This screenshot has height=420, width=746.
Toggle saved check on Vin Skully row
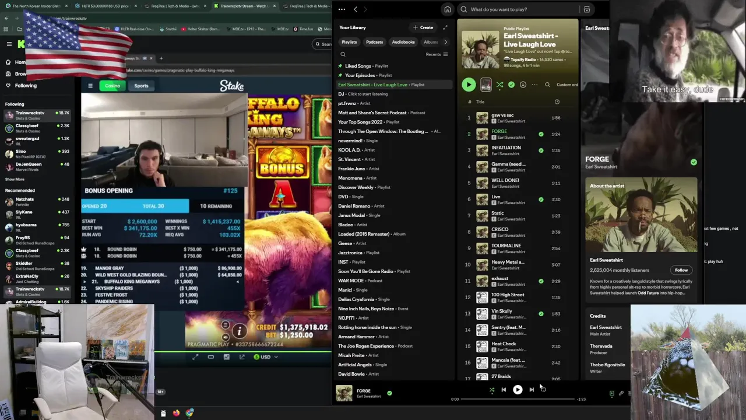coord(541,314)
